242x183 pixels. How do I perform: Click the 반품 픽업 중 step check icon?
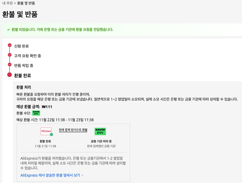(x=10, y=65)
